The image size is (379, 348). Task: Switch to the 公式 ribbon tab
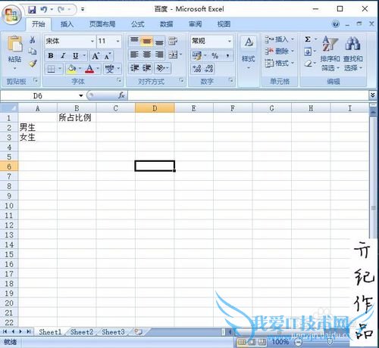(x=138, y=24)
